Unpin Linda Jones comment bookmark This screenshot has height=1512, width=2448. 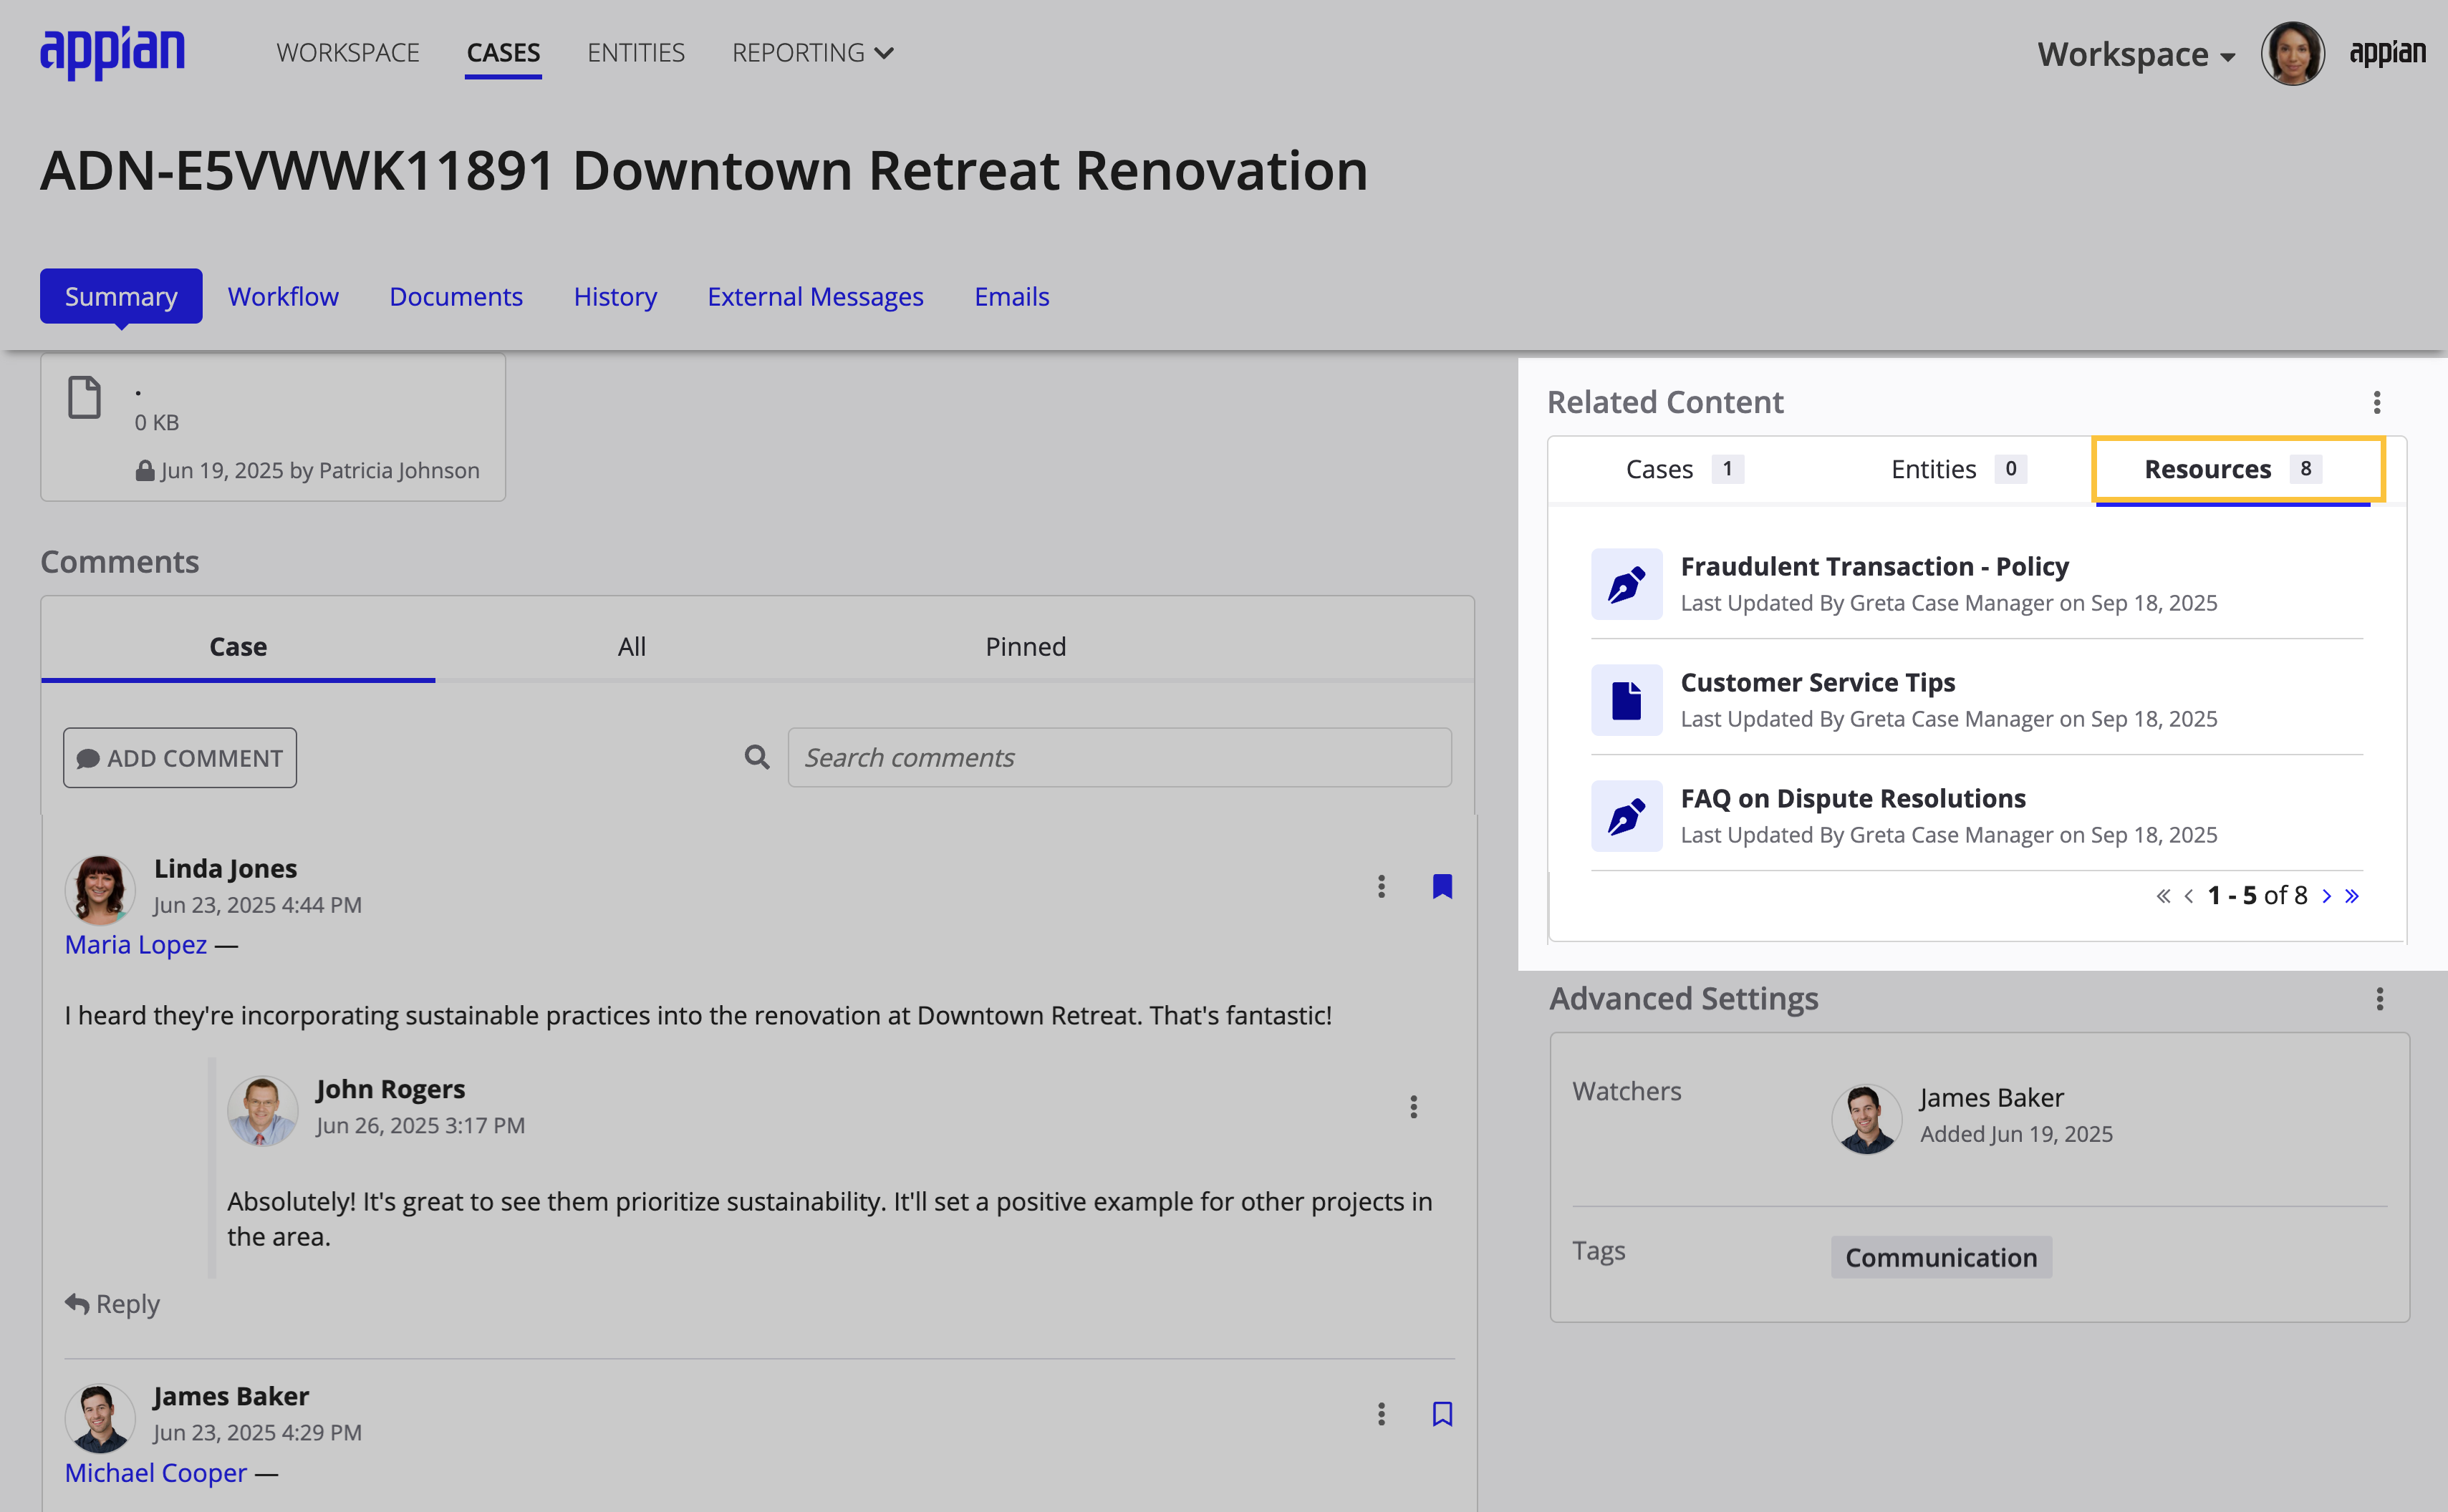1442,886
